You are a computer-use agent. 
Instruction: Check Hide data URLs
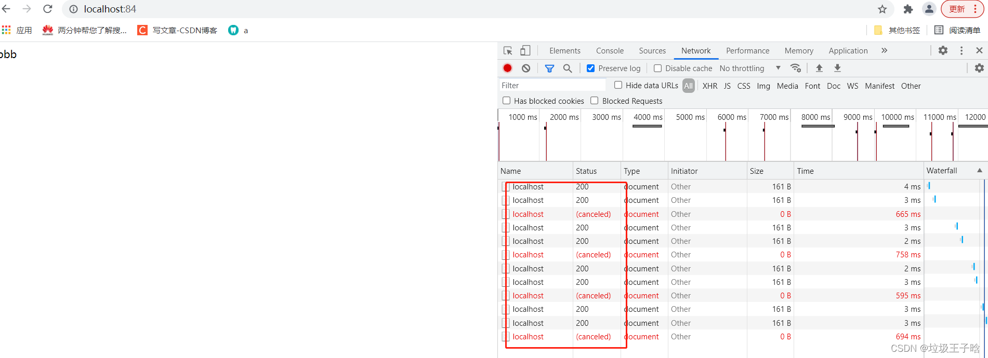click(618, 85)
